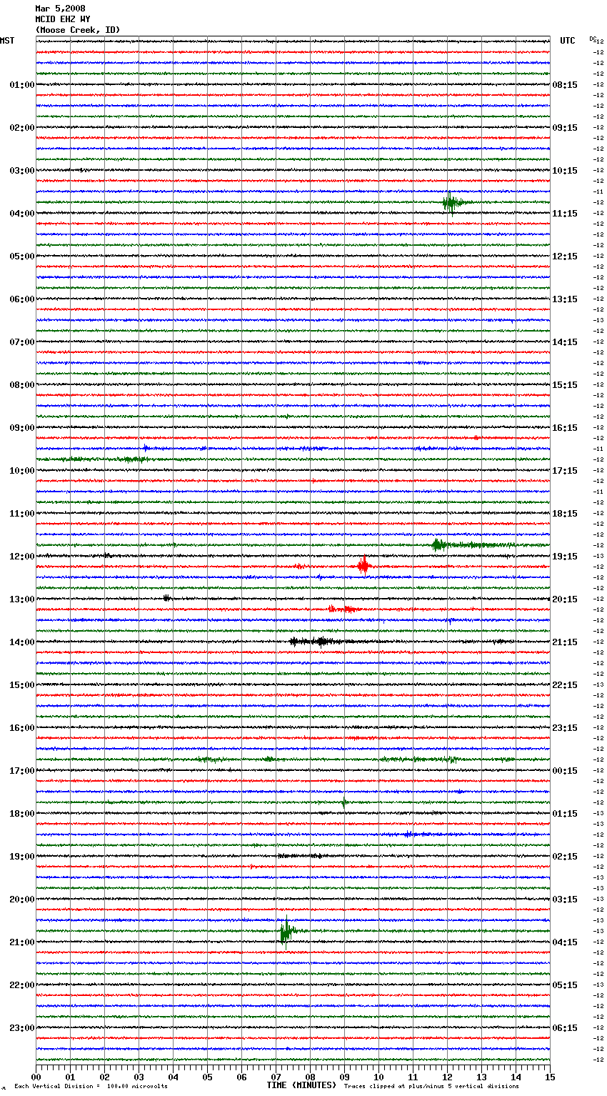
Task: Click the 06:15 UTC time label
Action: click(565, 1028)
